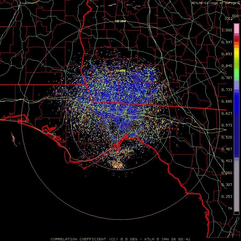The height and width of the screenshot is (241, 241).
Task: Click the "50 NMI" range ring label
Action: coord(121,71)
